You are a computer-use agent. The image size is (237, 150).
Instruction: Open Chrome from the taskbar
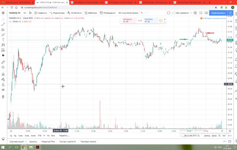click(23, 147)
